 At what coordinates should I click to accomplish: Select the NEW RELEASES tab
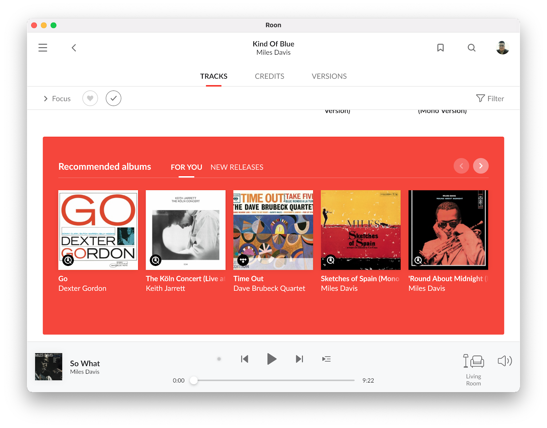tap(237, 167)
